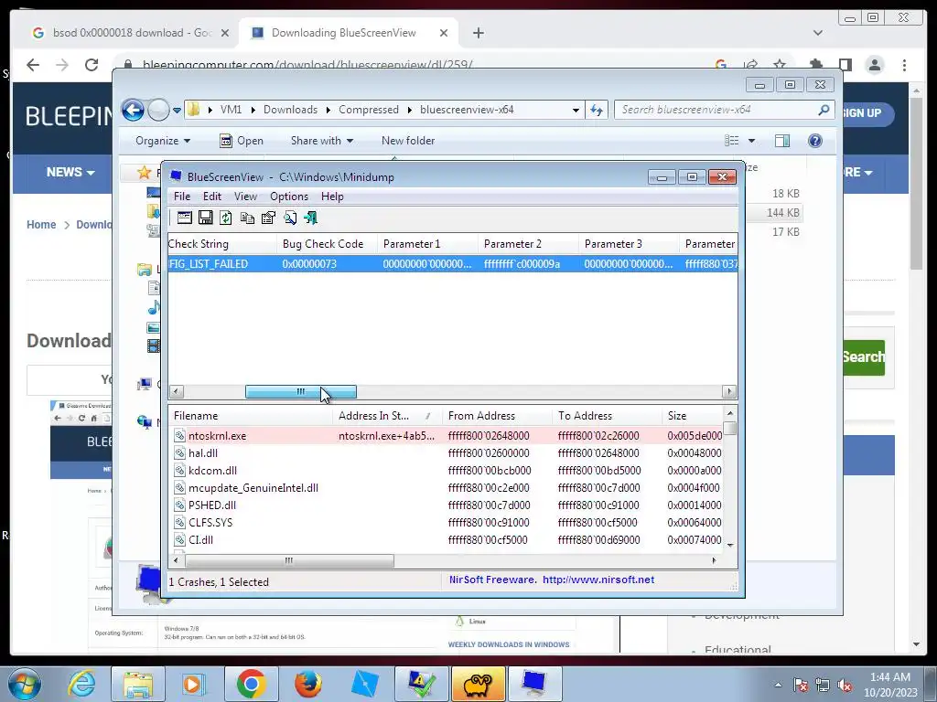Open the recent locations dropdown arrow in Explorer
This screenshot has width=937, height=702.
coord(177,111)
